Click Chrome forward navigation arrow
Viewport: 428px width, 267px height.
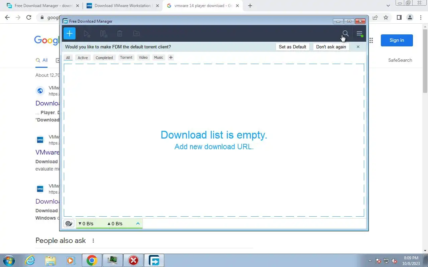click(18, 17)
